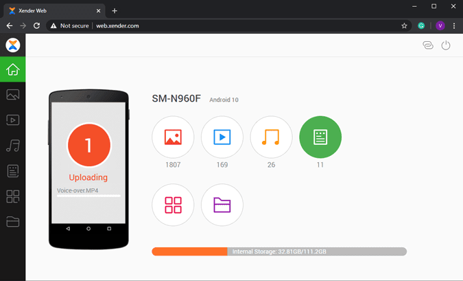The image size is (463, 281).
Task: Open the Apps section in the sidebar
Action: pyautogui.click(x=13, y=196)
